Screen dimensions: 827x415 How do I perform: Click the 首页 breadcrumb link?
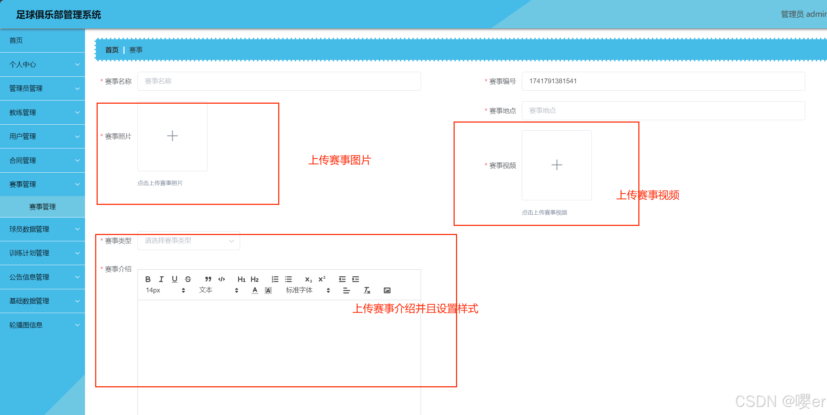(x=112, y=50)
